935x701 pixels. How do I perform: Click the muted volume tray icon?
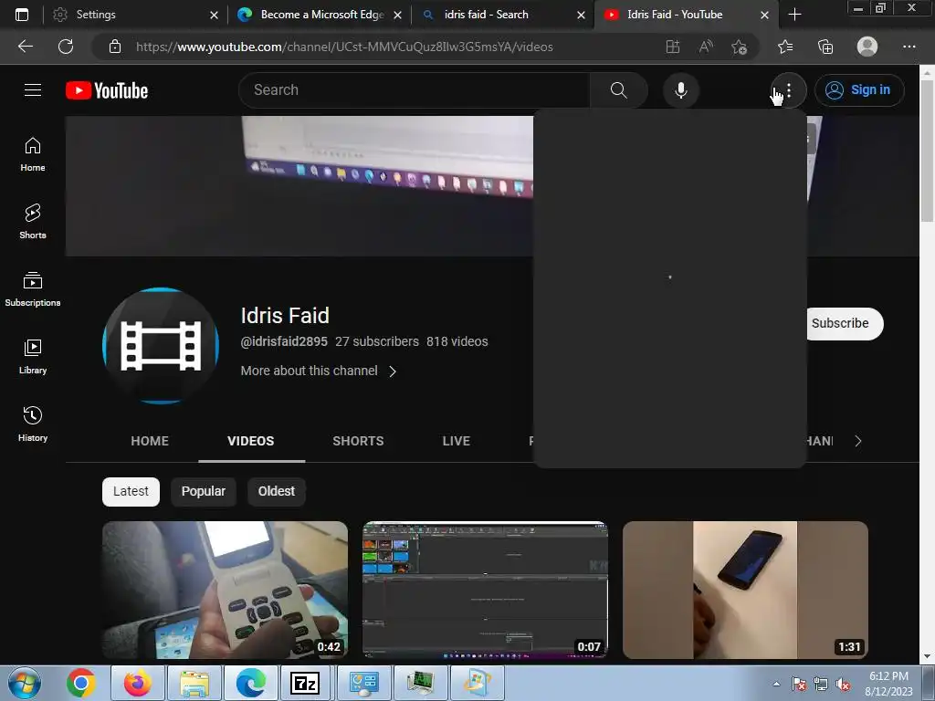coord(843,684)
